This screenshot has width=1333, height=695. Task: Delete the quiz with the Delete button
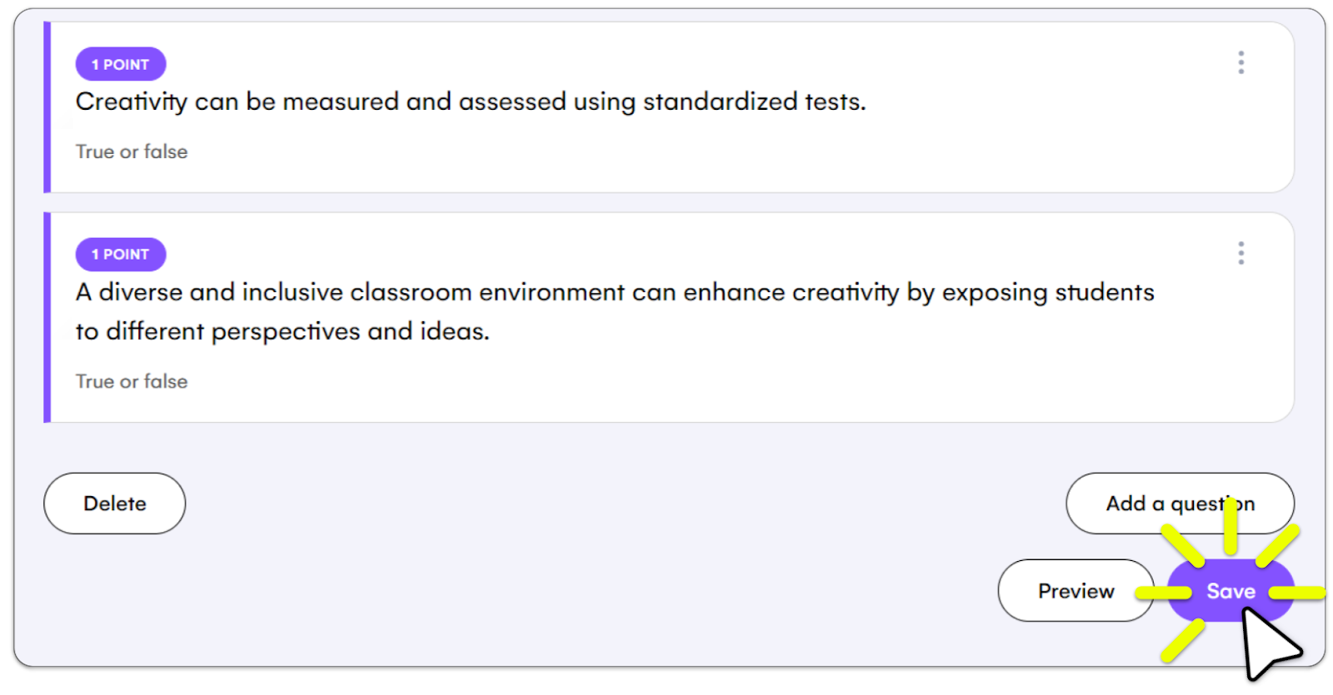115,504
